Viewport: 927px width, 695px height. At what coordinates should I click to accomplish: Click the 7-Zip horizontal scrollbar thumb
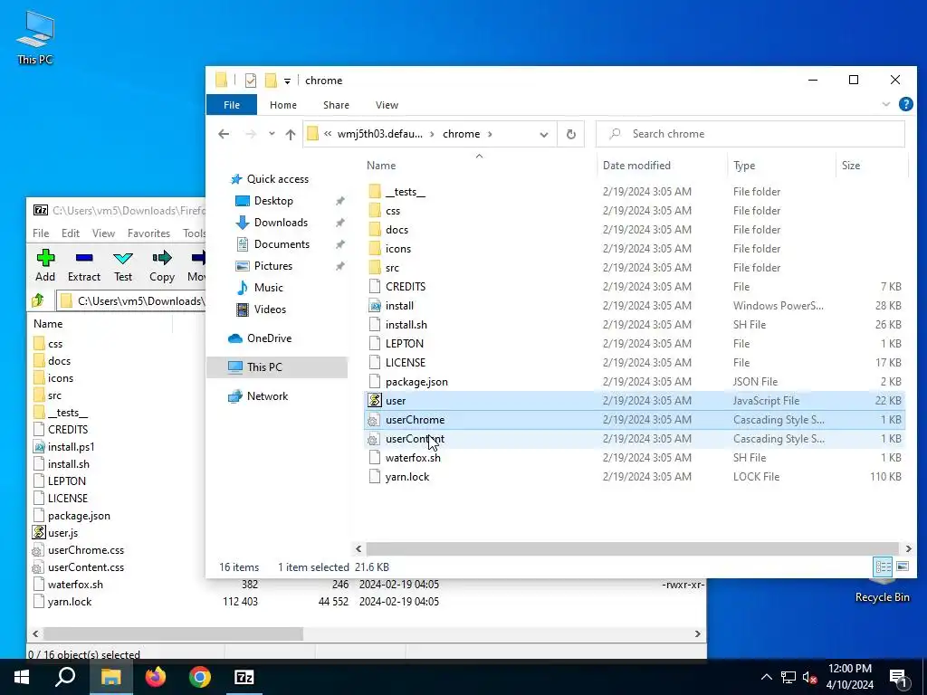(173, 633)
